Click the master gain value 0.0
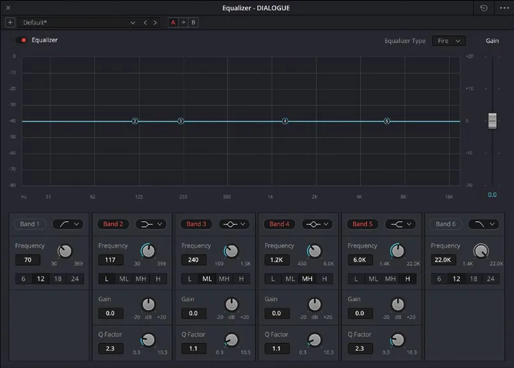 point(492,195)
